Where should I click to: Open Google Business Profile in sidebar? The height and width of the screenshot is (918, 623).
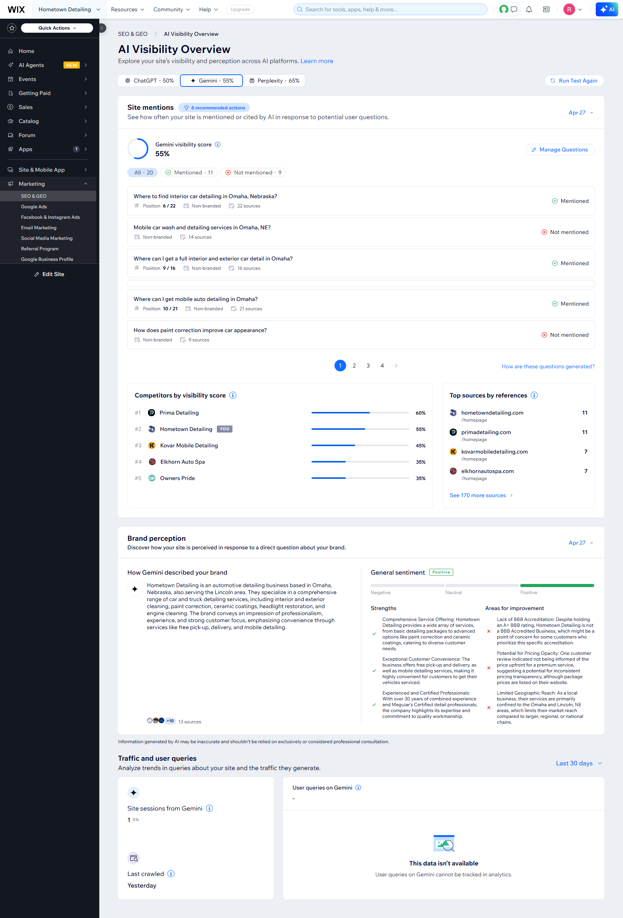pyautogui.click(x=47, y=259)
